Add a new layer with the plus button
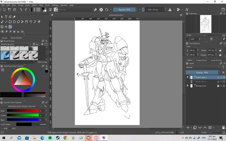This screenshot has height=141, width=226. tap(188, 127)
